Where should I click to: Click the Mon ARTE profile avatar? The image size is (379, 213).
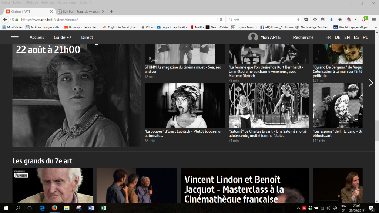(x=253, y=37)
